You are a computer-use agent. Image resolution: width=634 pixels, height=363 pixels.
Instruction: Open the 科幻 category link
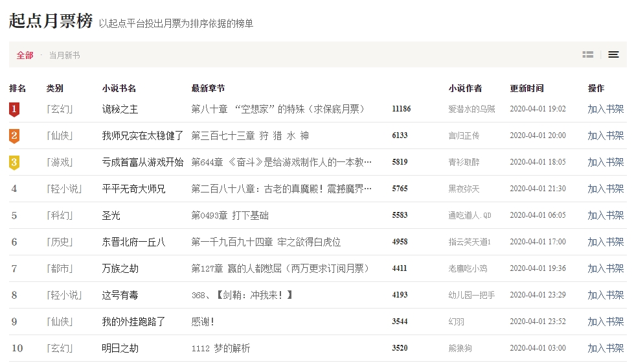pyautogui.click(x=60, y=215)
